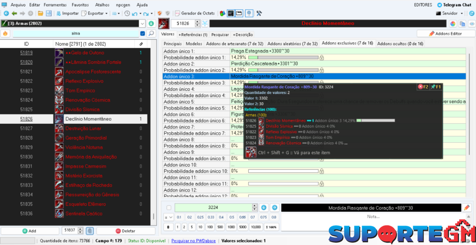
Task: Open the Exportar dropdown arrow
Action: point(106,13)
